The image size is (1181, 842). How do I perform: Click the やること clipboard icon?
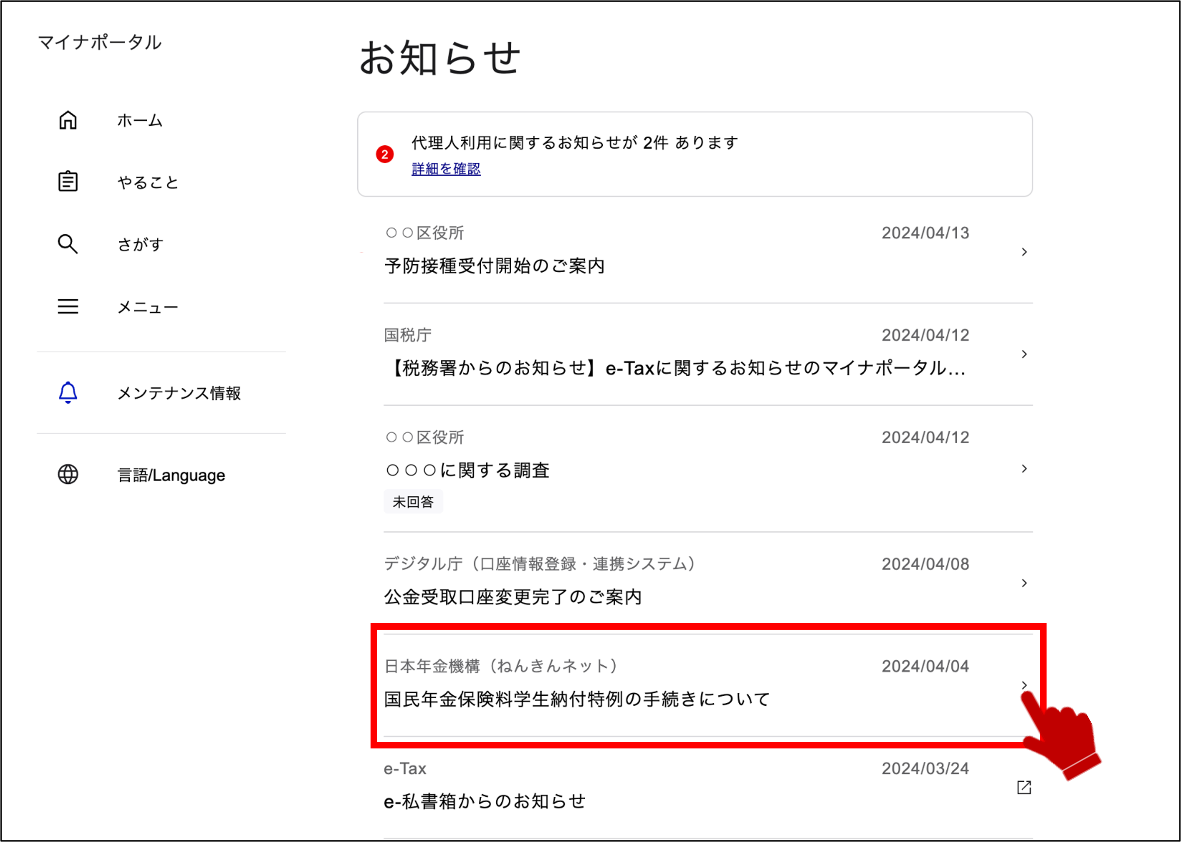click(68, 181)
